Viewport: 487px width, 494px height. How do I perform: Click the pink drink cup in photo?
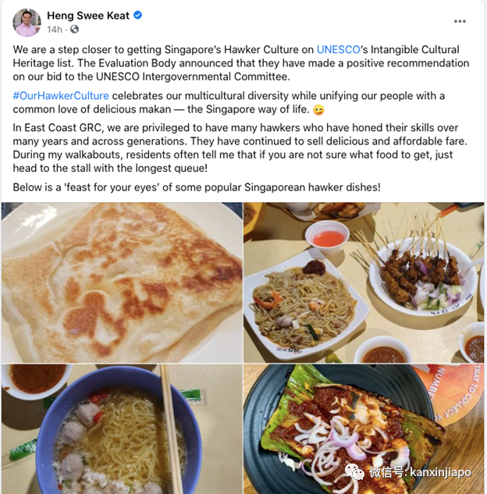coord(327,237)
